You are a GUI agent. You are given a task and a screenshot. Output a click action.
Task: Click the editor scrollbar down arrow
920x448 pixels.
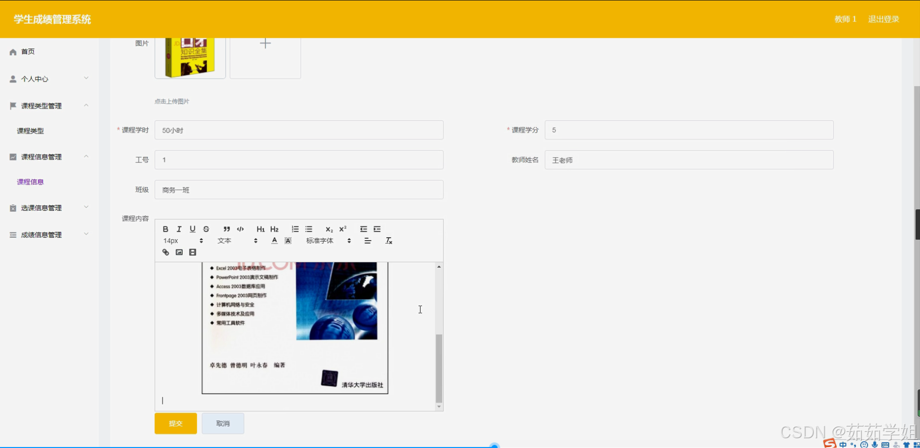point(439,407)
